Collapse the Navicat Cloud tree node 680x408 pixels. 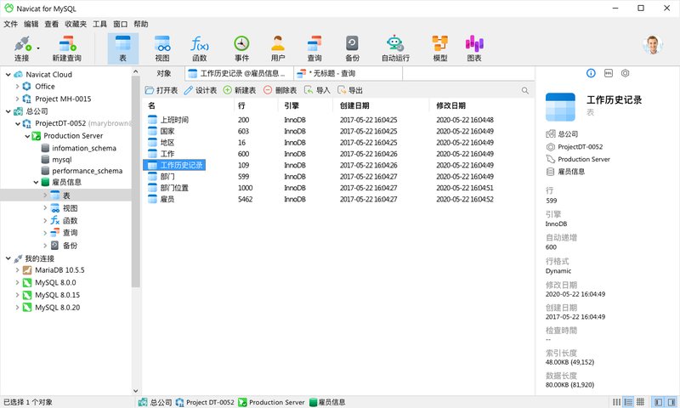tap(7, 75)
